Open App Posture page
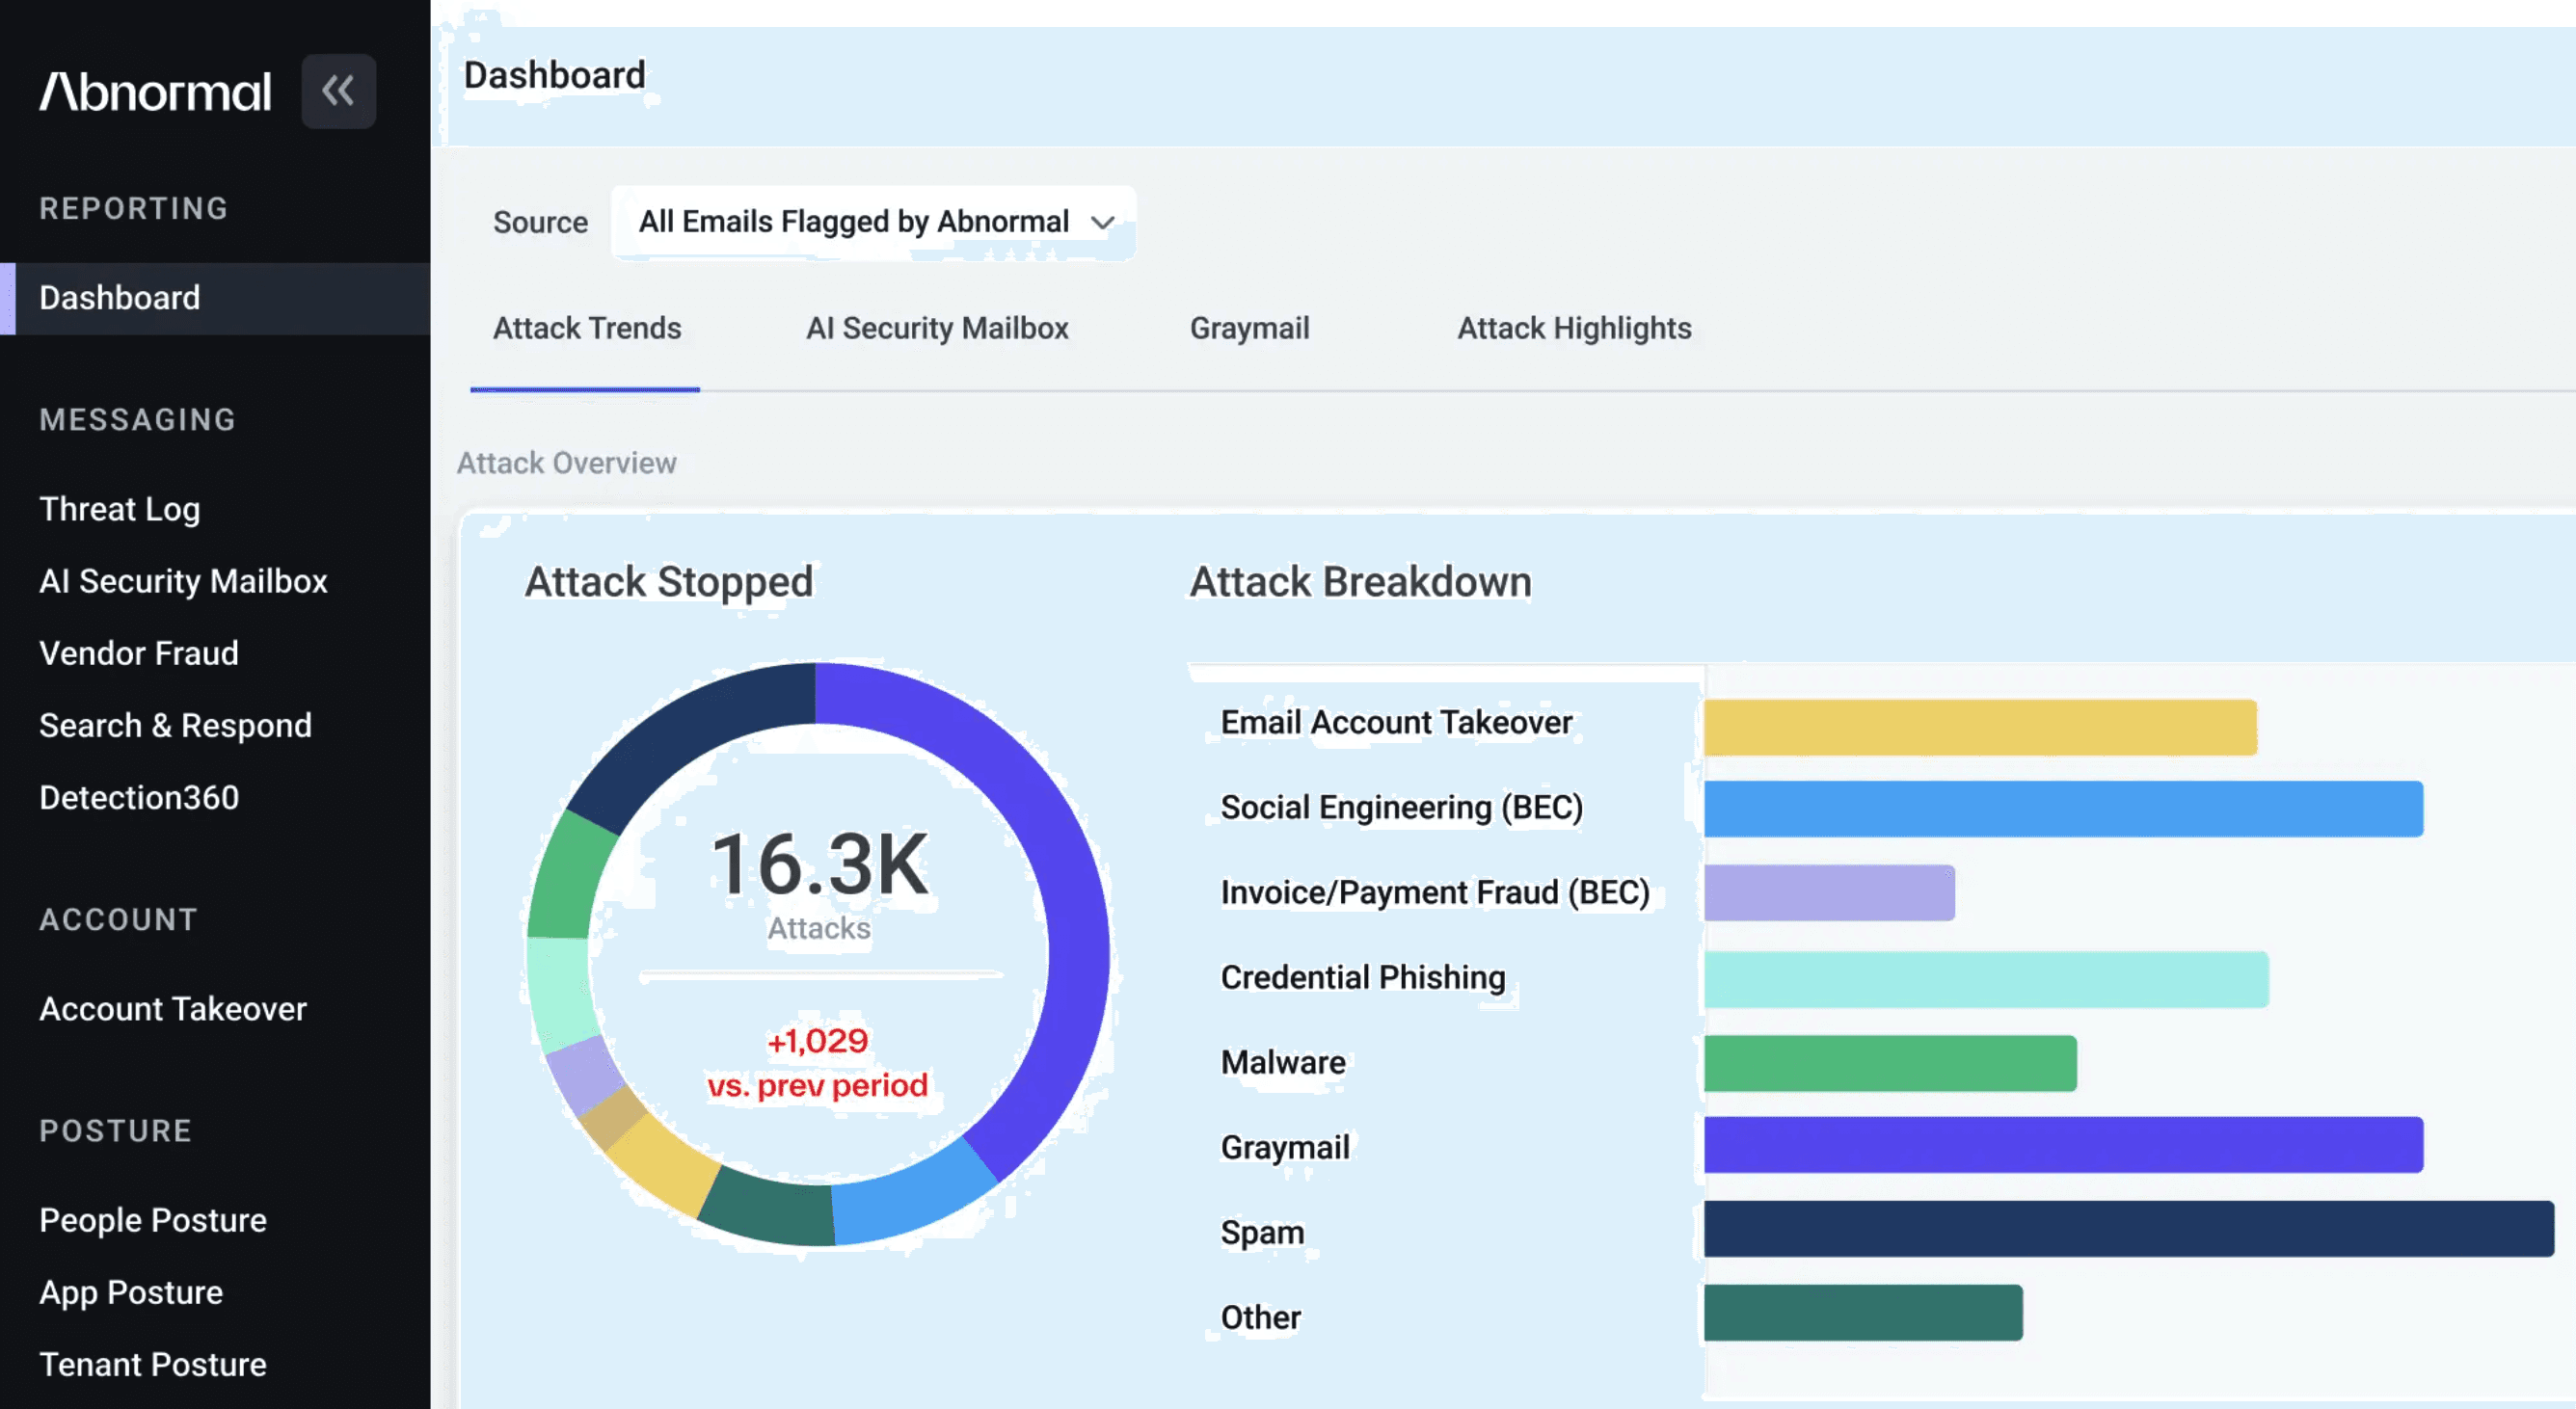The height and width of the screenshot is (1409, 2576). click(x=131, y=1292)
